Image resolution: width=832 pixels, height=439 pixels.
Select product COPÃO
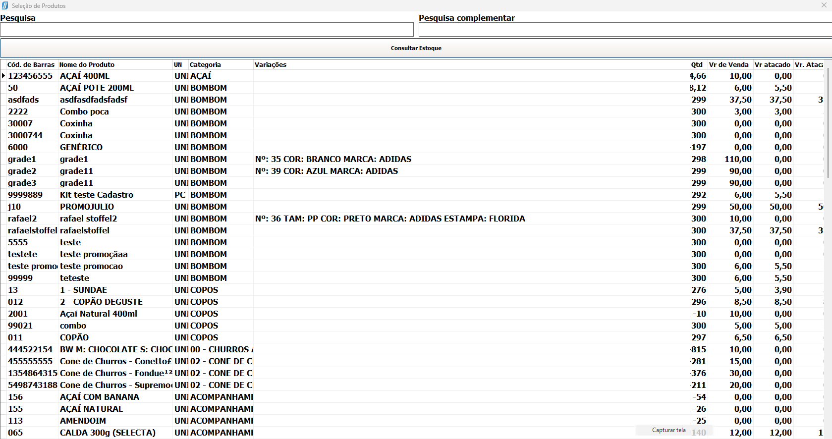tap(74, 337)
